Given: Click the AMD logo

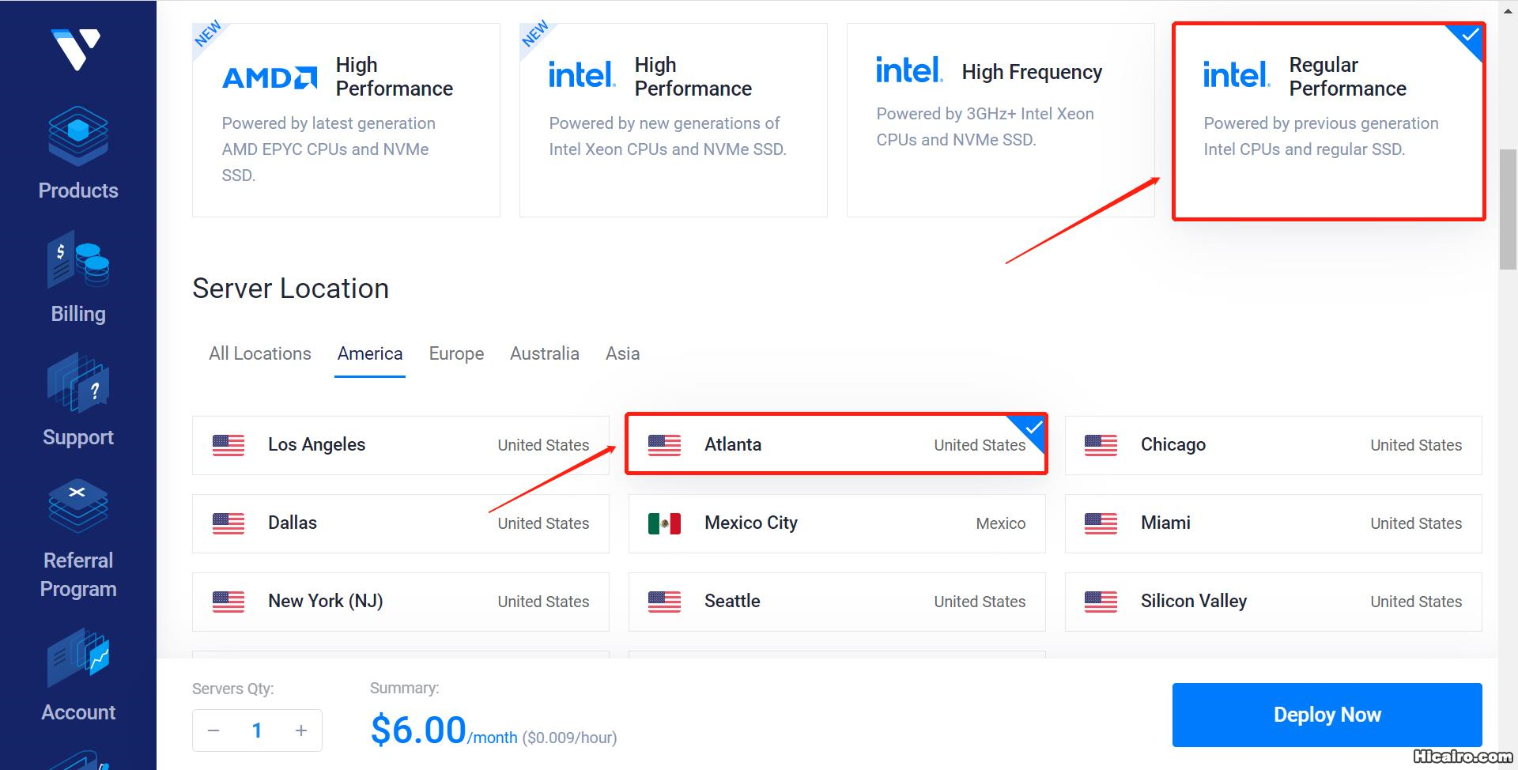Looking at the screenshot, I should pyautogui.click(x=270, y=77).
